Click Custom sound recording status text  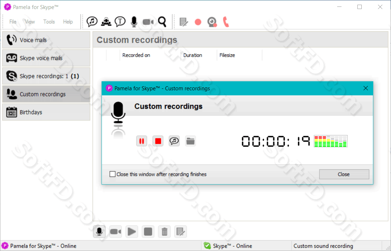[x=323, y=246]
